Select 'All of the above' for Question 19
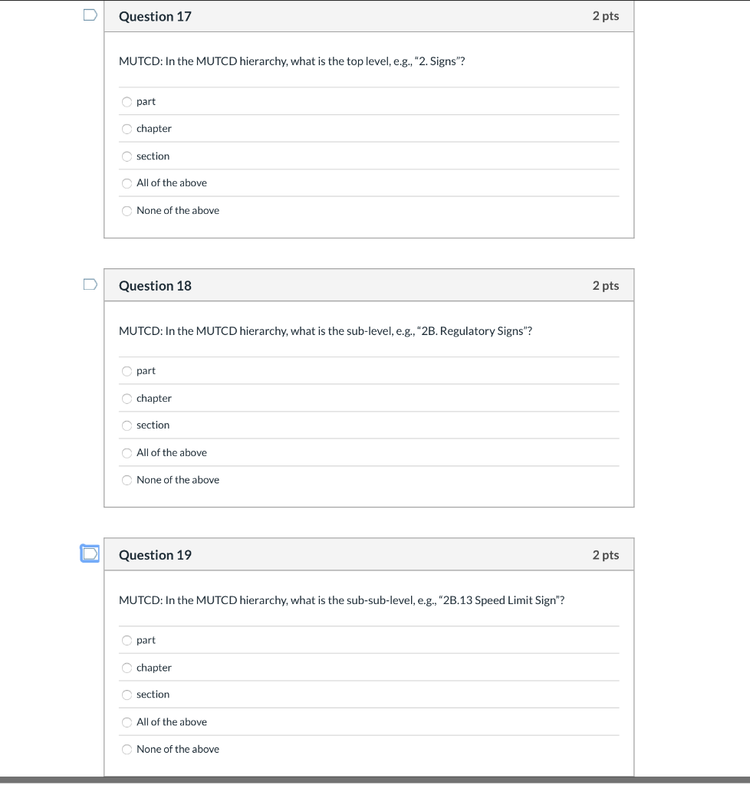 click(x=127, y=722)
